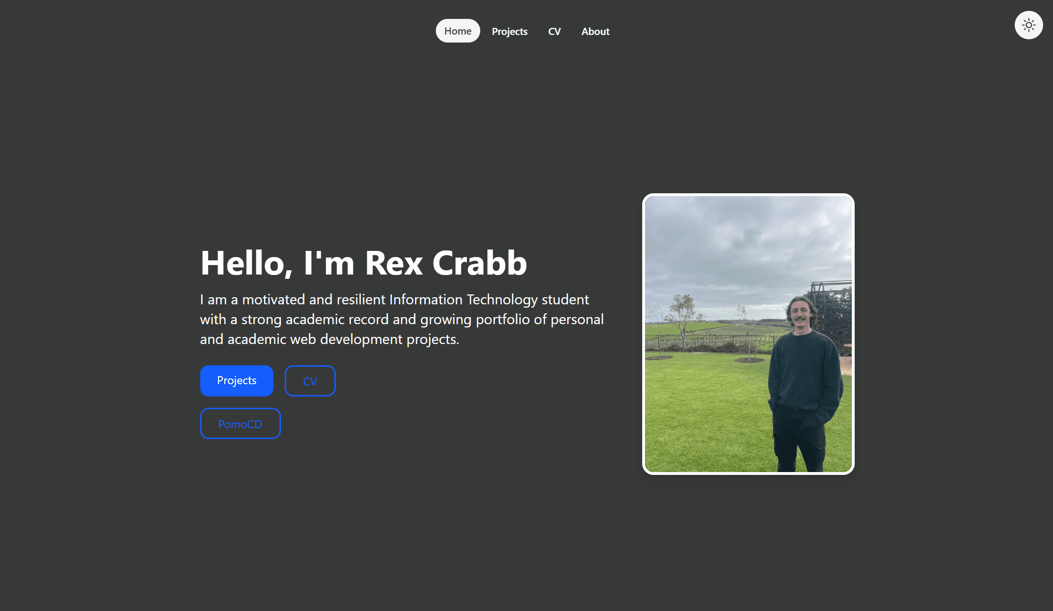Click the heading 'Hello, I'm Rex Crabb'
Image resolution: width=1053 pixels, height=611 pixels.
[x=364, y=263]
